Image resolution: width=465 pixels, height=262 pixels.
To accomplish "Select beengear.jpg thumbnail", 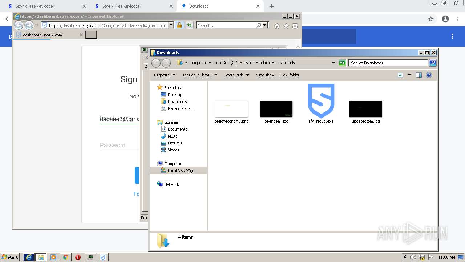I will (276, 112).
